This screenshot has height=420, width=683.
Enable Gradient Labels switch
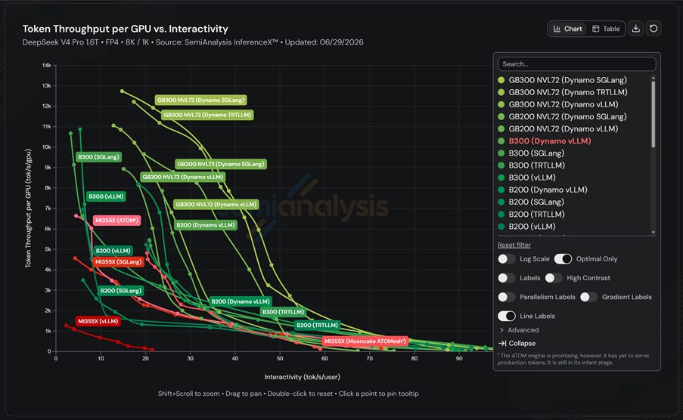point(589,298)
